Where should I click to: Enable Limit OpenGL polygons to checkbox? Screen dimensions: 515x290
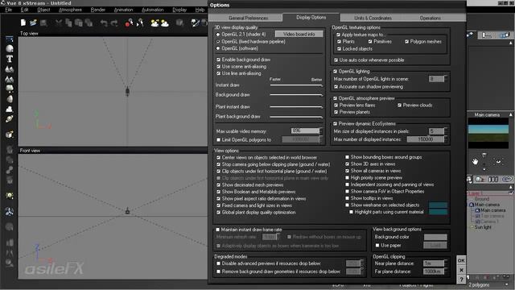coord(218,139)
